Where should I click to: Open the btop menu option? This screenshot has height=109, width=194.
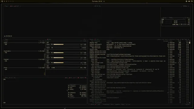(12, 6)
